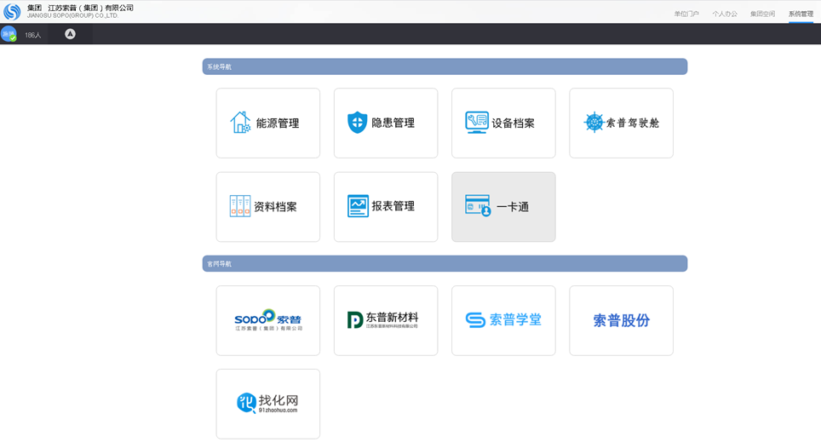Click the 186人 online user count
Viewport: 821px width, 448px height.
pos(33,35)
